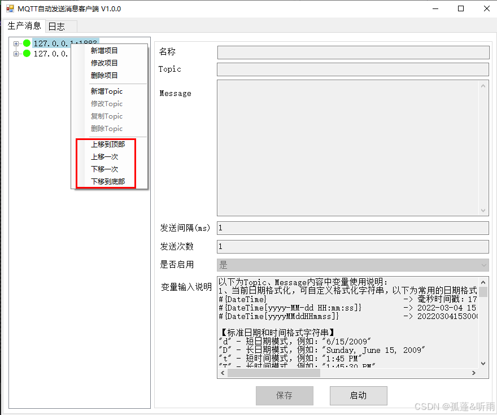Switch to the 生产消息 tab
497x415 pixels.
[x=24, y=25]
